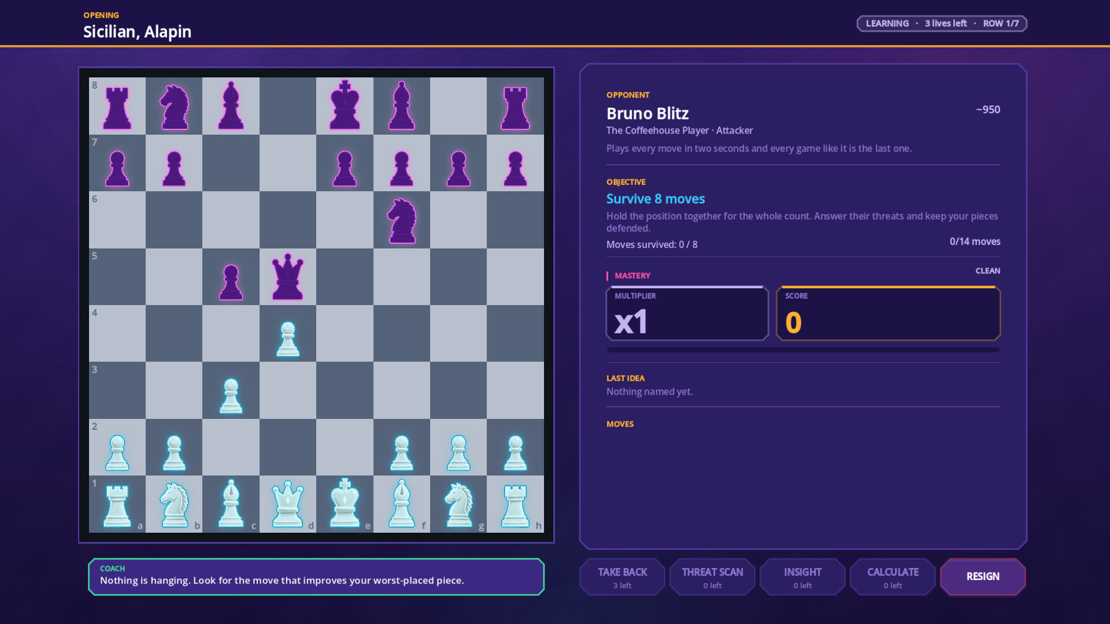Click the empty e4 square
Image resolution: width=1110 pixels, height=624 pixels.
[345, 333]
